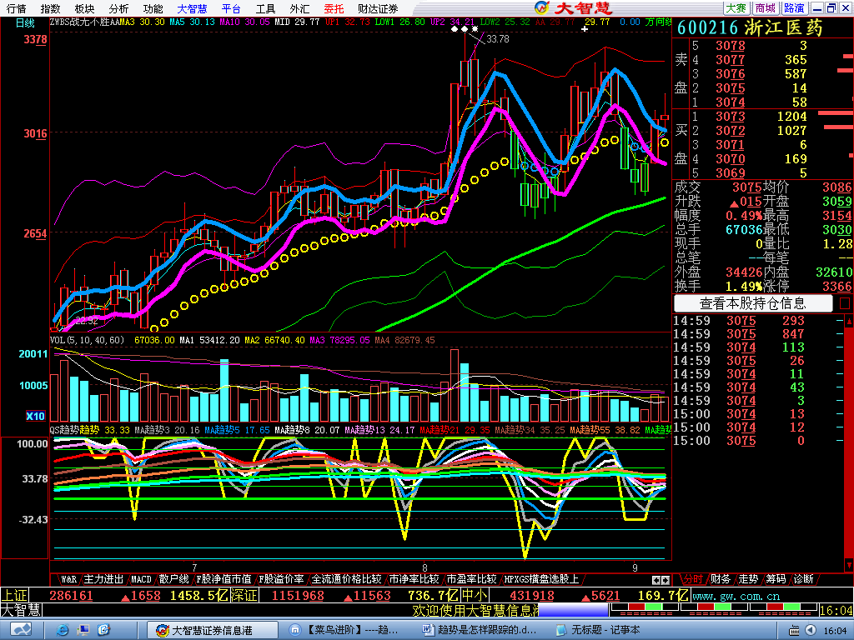
Task: Click the 33.78 high price marker on chart
Action: [x=498, y=39]
